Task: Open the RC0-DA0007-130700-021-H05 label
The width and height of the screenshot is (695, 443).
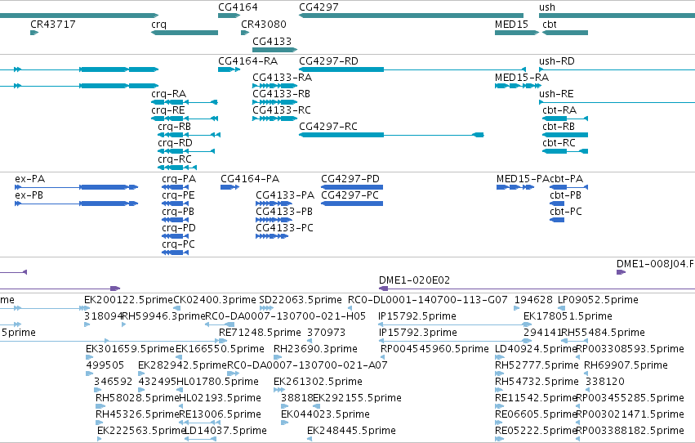Action: [x=286, y=316]
